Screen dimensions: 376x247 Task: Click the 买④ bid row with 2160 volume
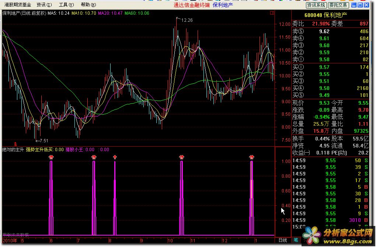tap(330, 88)
